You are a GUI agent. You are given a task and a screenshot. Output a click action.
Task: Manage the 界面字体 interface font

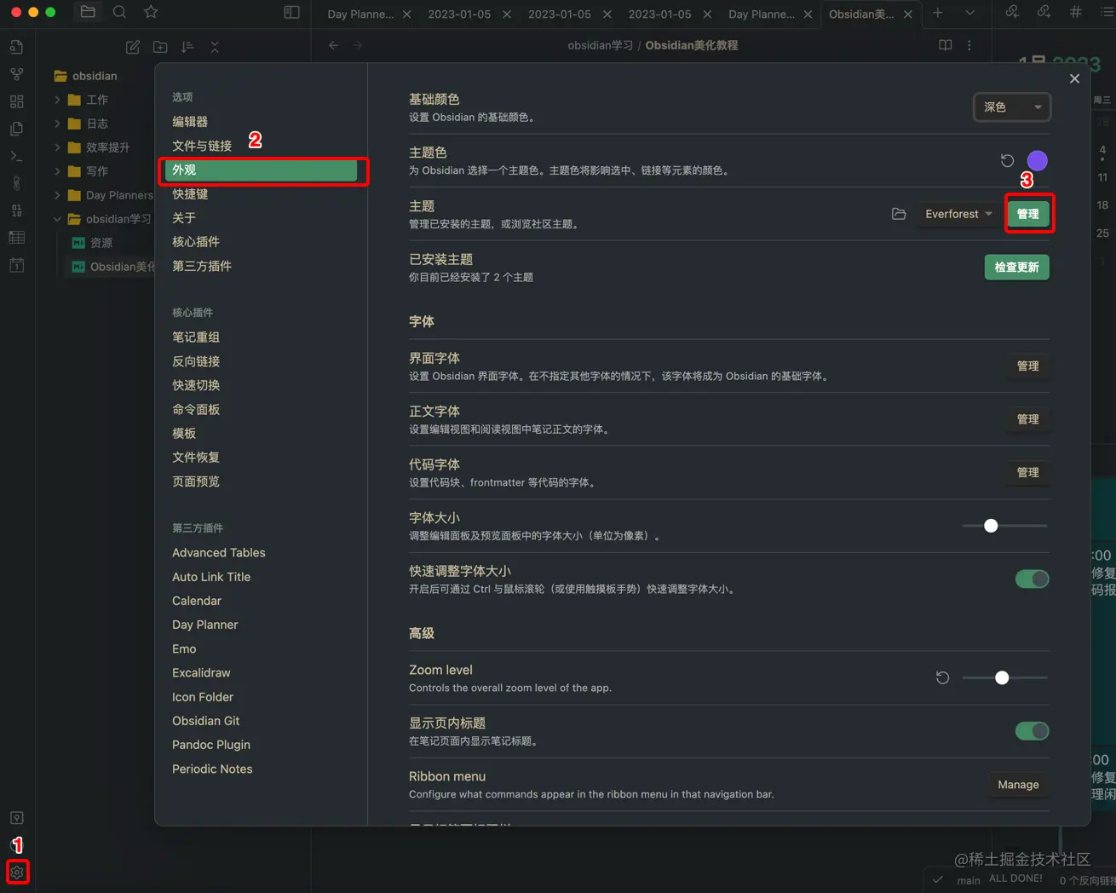(1027, 366)
